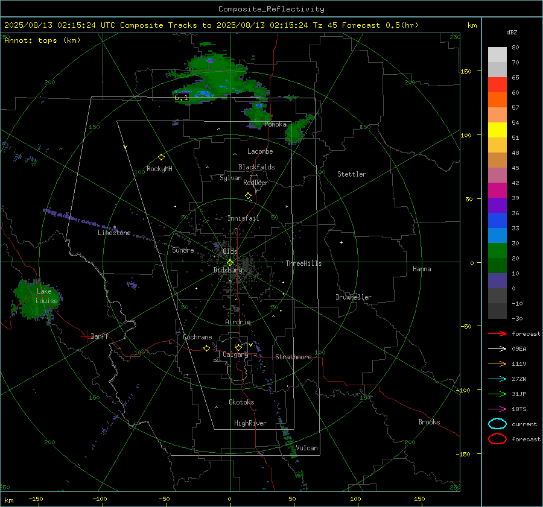Click the Cochrane city label
Viewport: 543px width, 507px height.
pyautogui.click(x=197, y=337)
